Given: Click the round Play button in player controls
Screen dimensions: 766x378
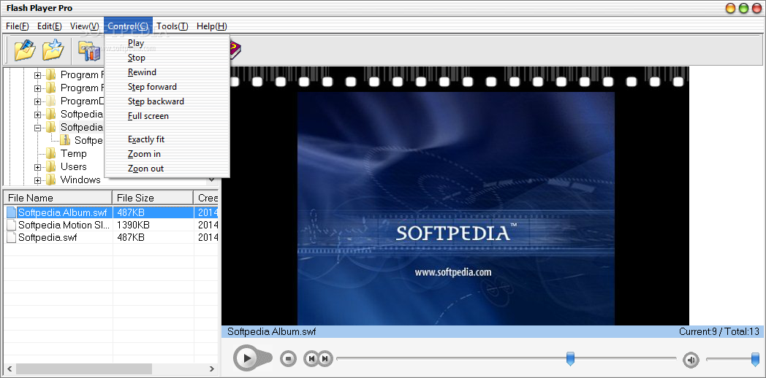Looking at the screenshot, I should coord(247,358).
